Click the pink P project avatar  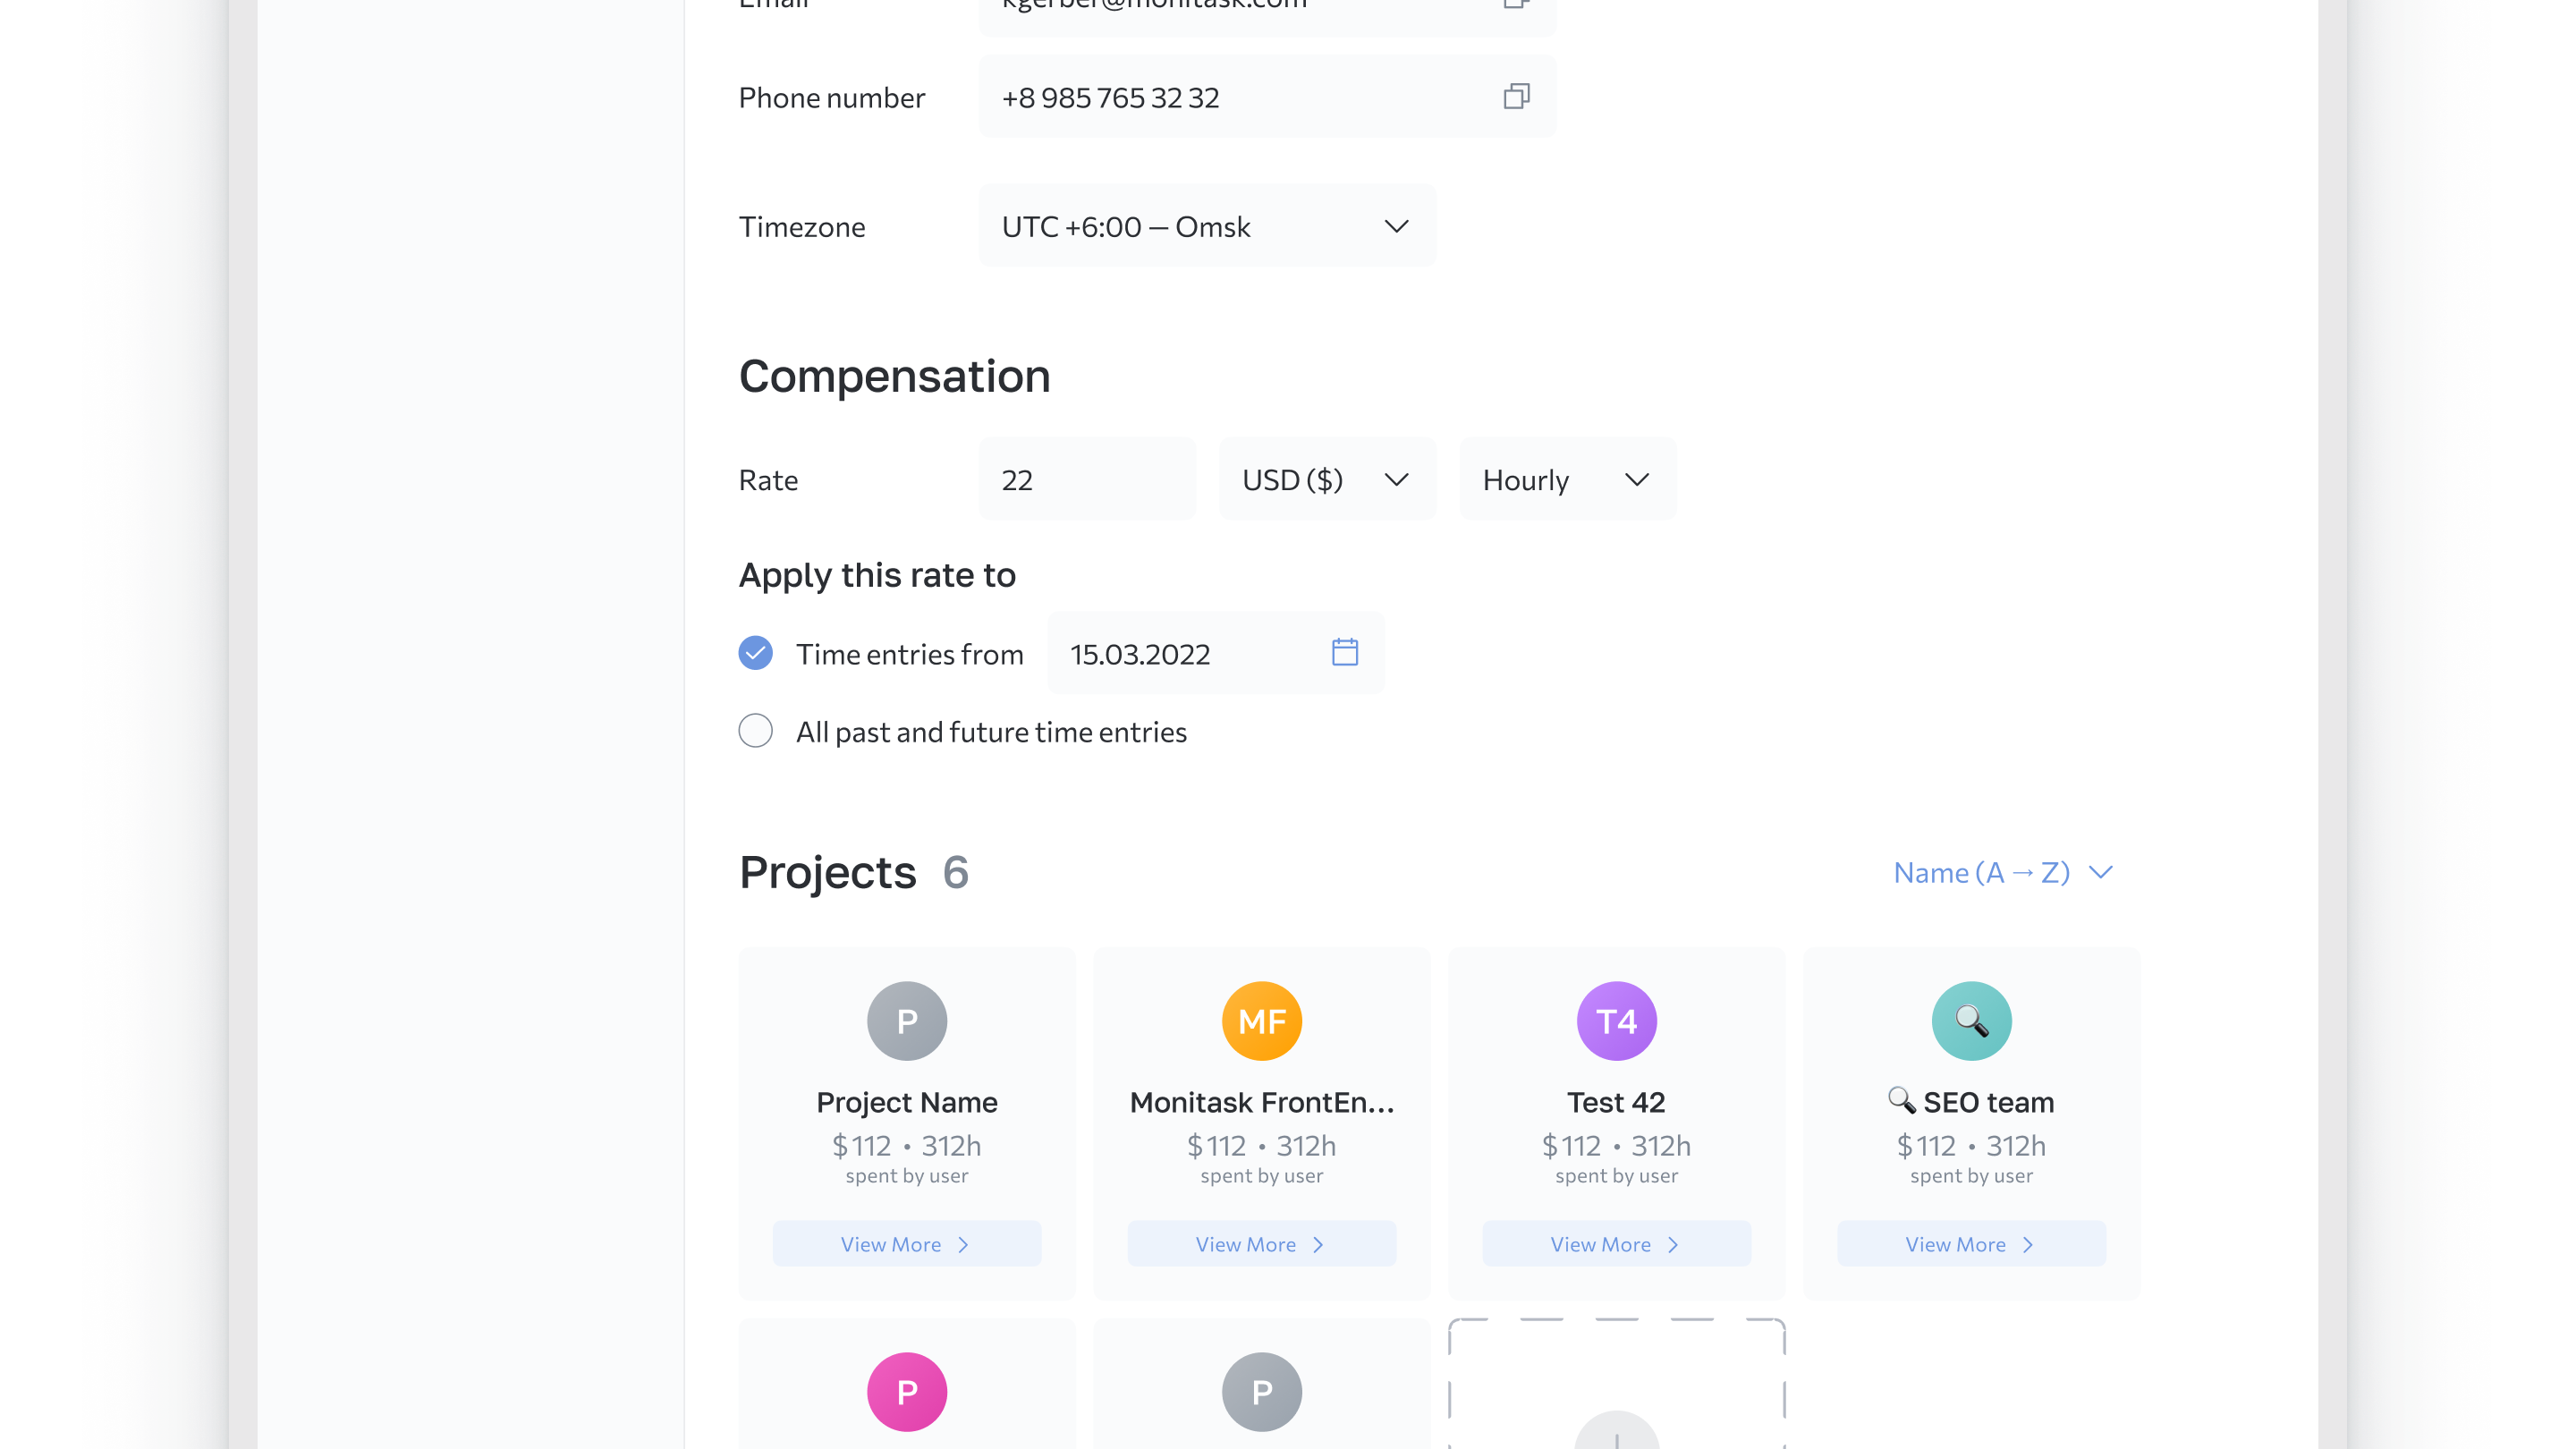coord(906,1391)
